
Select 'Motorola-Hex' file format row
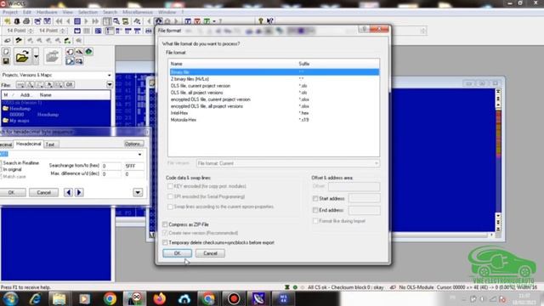coord(274,120)
